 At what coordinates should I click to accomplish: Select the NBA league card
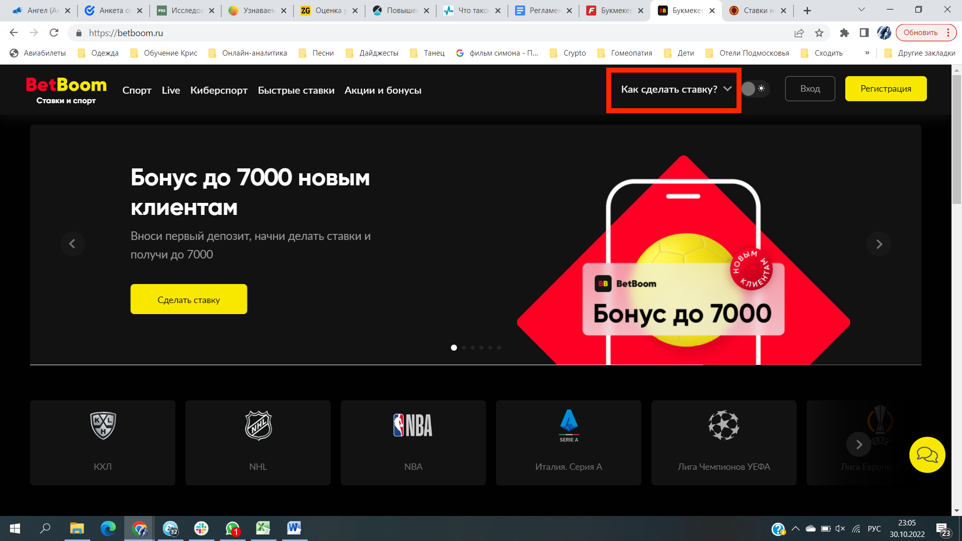point(413,442)
